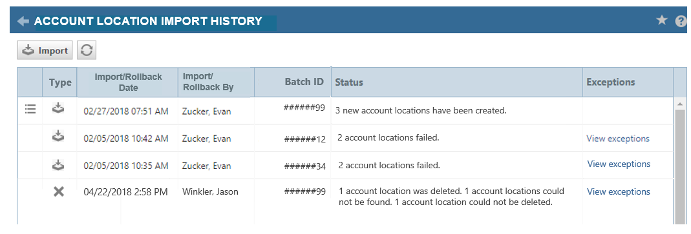
Task: Sort by Batch ID column header
Action: [x=293, y=82]
